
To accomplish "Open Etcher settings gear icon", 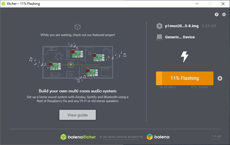I will tap(224, 14).
